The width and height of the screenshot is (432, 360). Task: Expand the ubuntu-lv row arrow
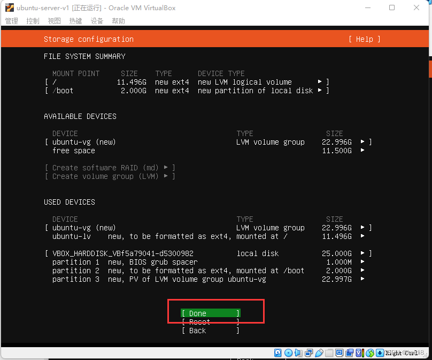click(362, 236)
